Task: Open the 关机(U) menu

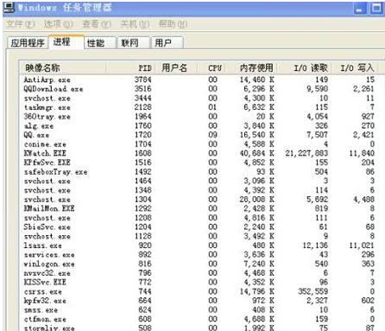Action: [x=135, y=24]
